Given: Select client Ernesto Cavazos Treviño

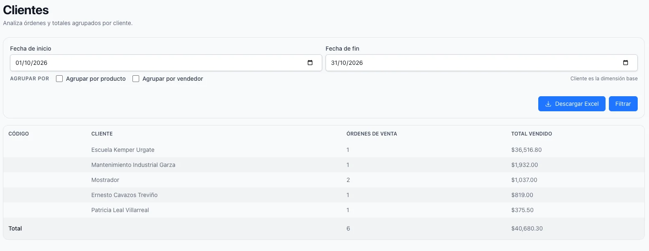Looking at the screenshot, I should tap(125, 195).
